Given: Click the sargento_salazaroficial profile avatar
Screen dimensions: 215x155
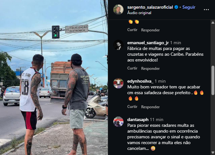Looking at the screenshot, I should 118,10.
